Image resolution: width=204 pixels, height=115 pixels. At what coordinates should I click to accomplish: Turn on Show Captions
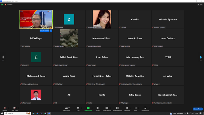coord(107,109)
